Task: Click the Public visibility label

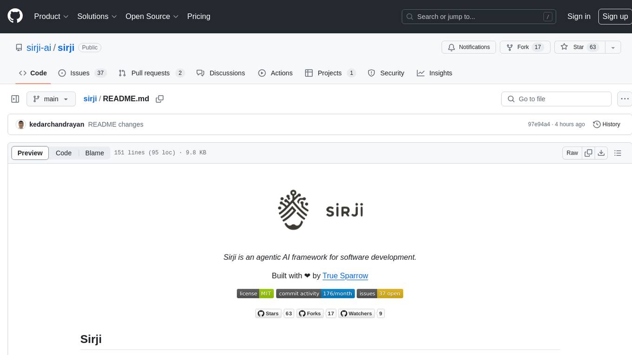Action: pyautogui.click(x=90, y=47)
